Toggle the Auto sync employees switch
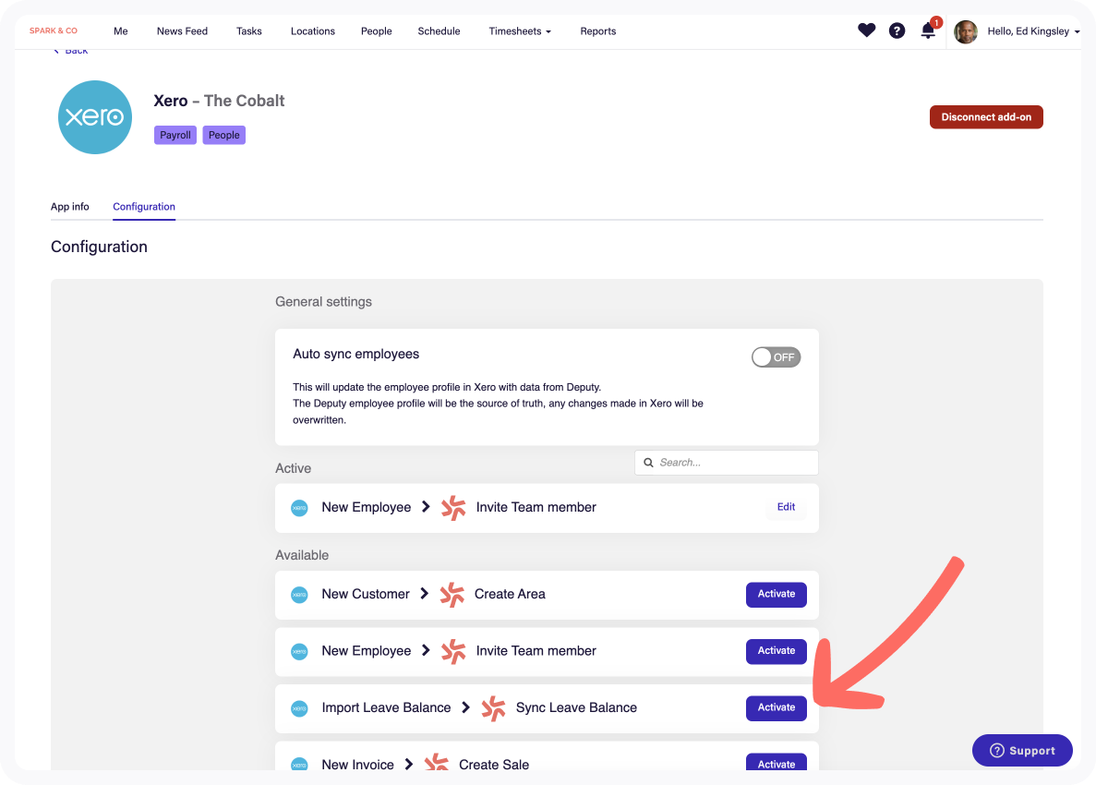Viewport: 1096px width, 785px height. coord(776,357)
